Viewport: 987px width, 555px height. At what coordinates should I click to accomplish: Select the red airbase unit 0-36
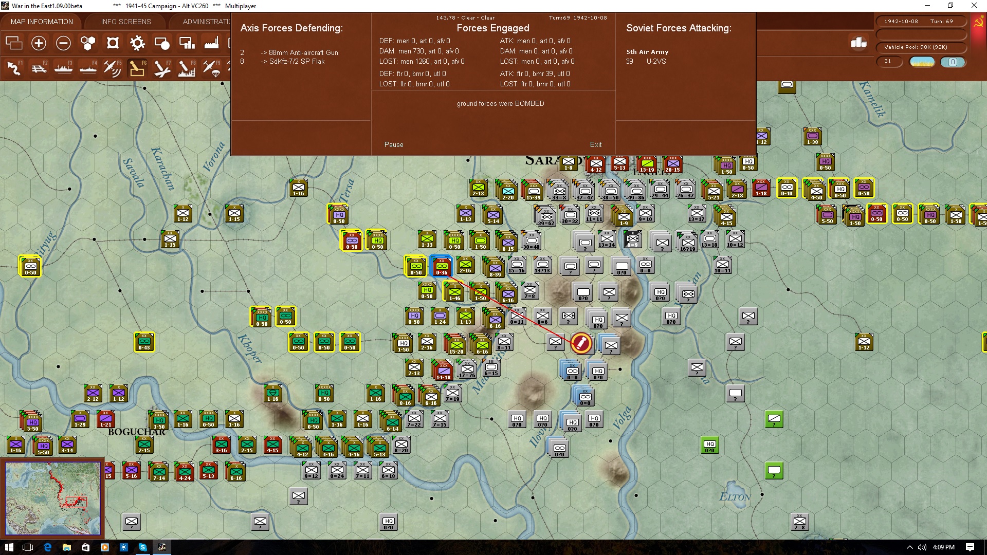[x=442, y=266]
